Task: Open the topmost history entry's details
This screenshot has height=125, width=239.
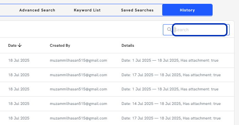Action: click(x=170, y=60)
